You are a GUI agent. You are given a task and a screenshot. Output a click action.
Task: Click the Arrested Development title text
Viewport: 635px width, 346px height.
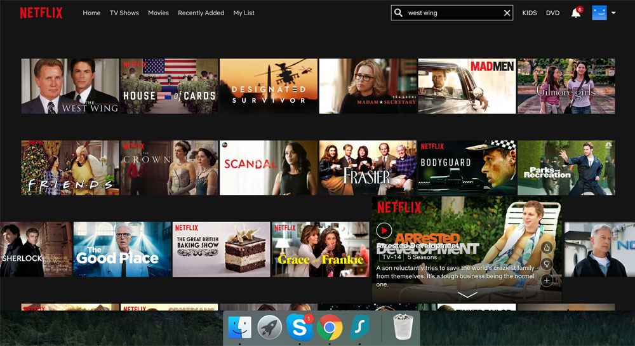(x=418, y=246)
